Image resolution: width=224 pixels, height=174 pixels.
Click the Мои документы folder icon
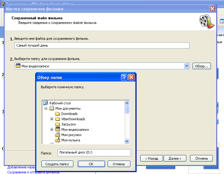[x=52, y=108]
